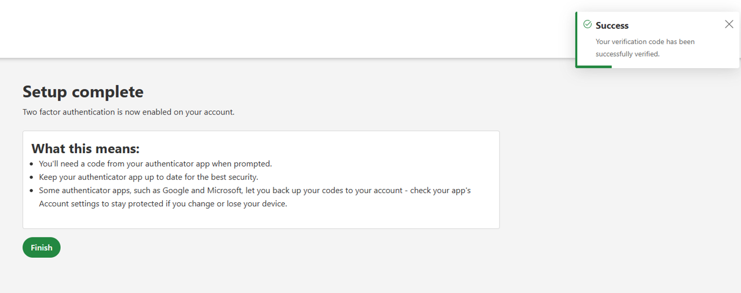Viewport: 741px width, 293px height.
Task: Click the bullet dot before 'Keep your authenticator'
Action: tap(31, 177)
